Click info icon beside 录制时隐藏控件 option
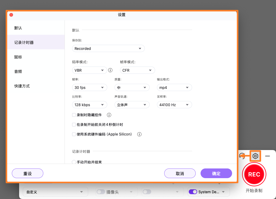The height and width of the screenshot is (199, 276). click(109, 115)
